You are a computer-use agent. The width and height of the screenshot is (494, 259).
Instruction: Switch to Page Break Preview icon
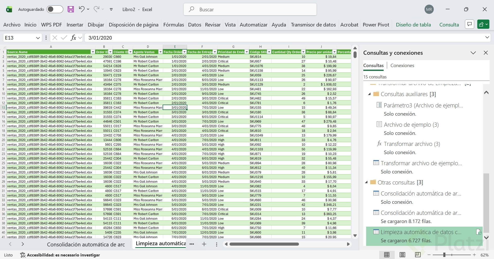coord(418,255)
